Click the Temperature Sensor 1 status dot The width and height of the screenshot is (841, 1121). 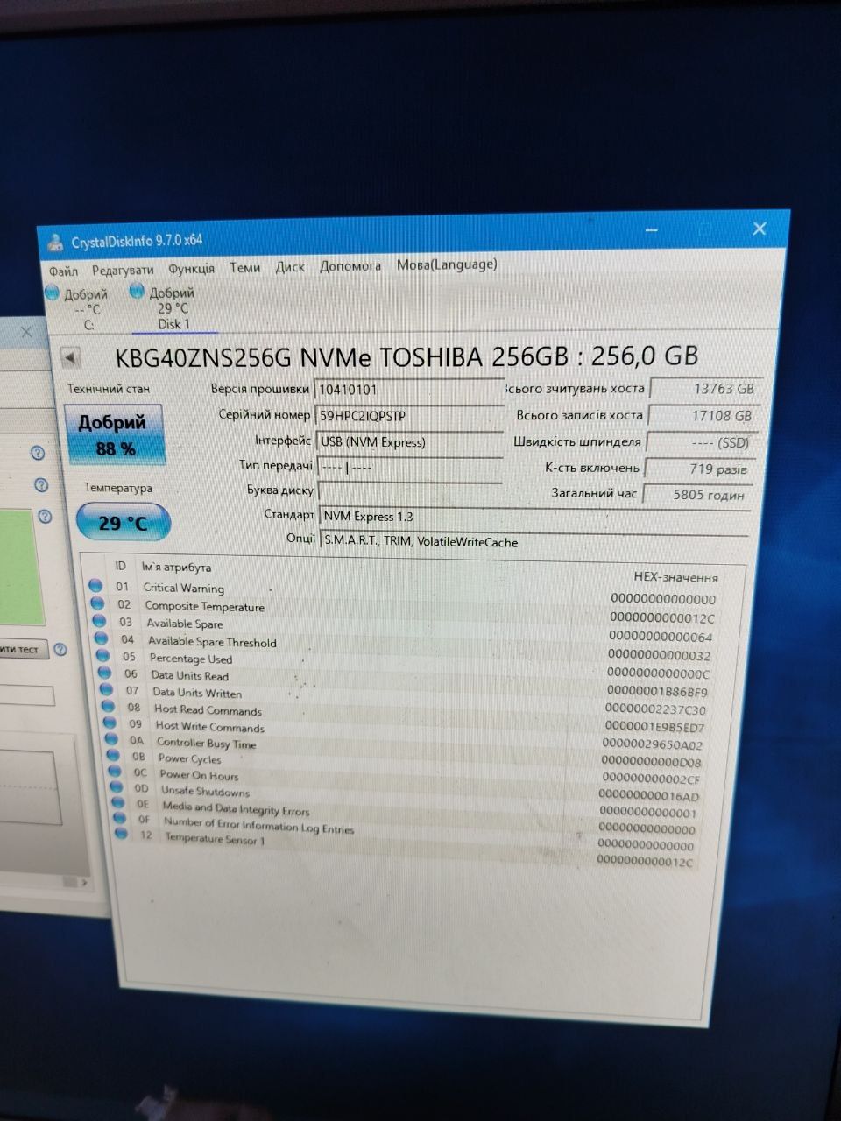click(x=122, y=835)
